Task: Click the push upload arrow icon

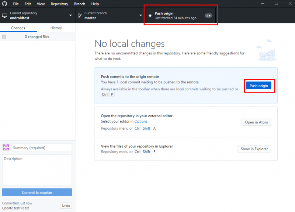Action: click(x=150, y=15)
